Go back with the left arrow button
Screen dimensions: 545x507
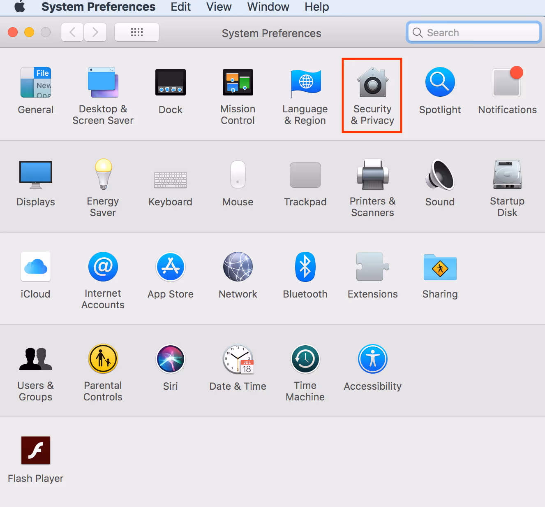[72, 32]
